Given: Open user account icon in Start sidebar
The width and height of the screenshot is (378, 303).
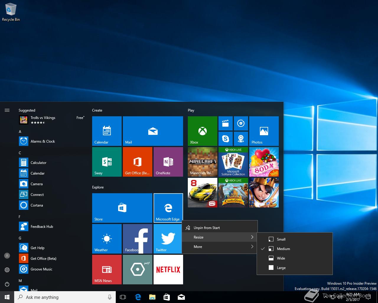Looking at the screenshot, I should click(x=7, y=256).
